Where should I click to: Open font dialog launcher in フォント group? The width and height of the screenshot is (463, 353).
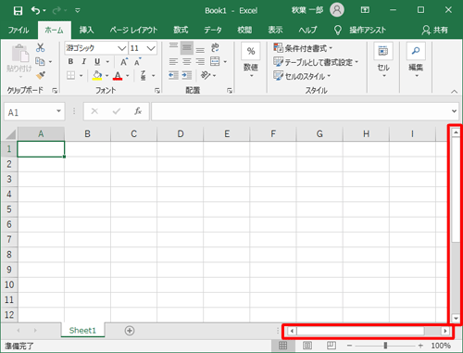click(157, 91)
